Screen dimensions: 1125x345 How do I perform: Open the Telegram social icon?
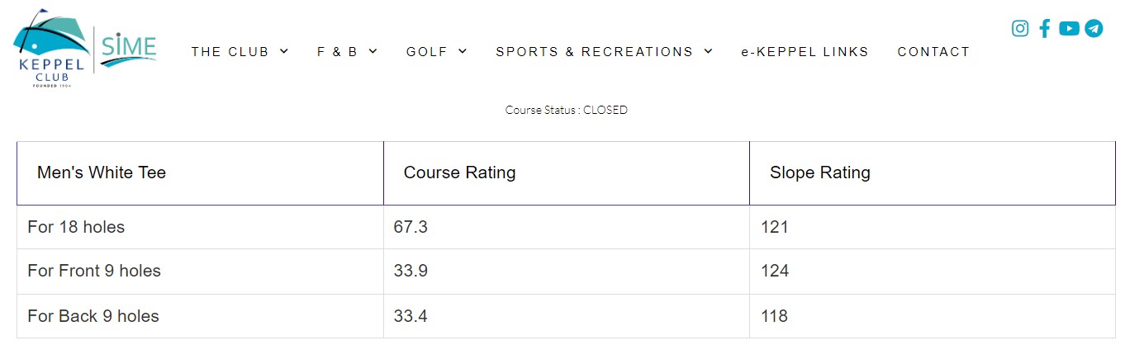[x=1094, y=29]
